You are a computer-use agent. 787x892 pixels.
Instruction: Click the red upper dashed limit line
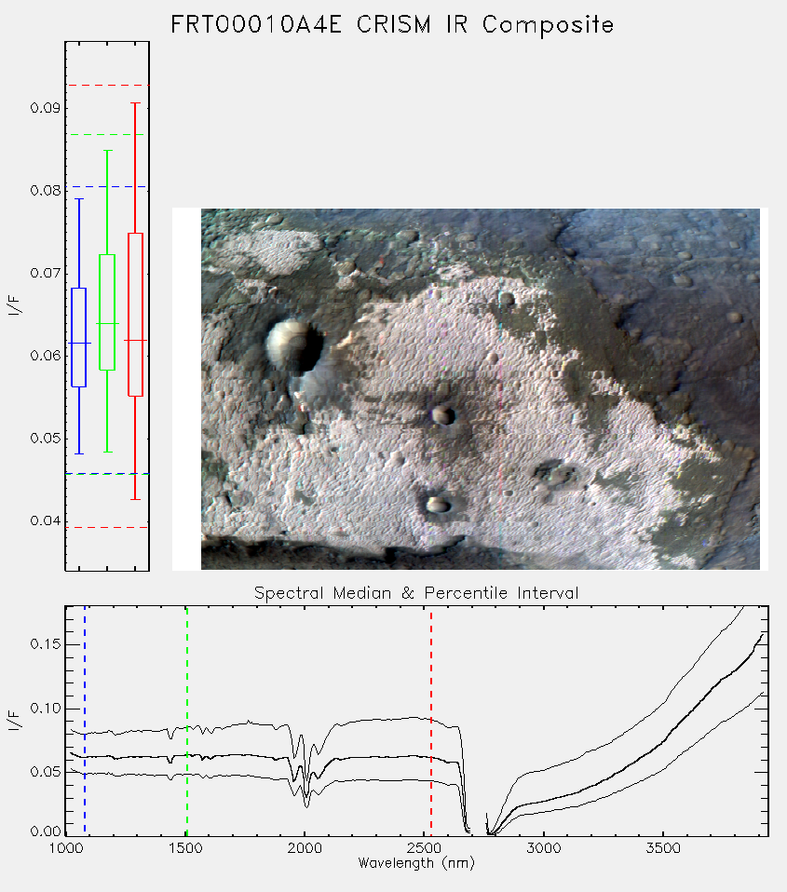tap(107, 86)
